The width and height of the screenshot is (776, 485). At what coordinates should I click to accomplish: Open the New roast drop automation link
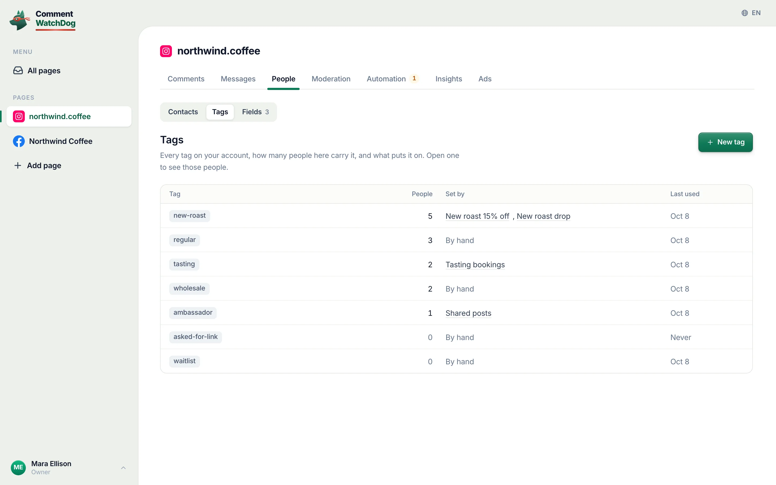click(x=543, y=216)
